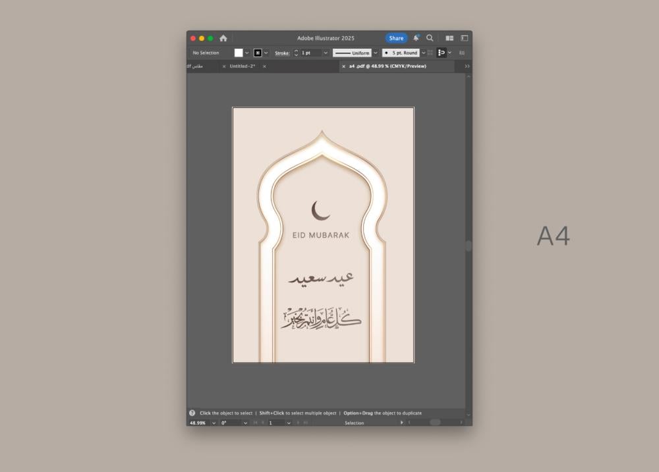Open the Arrange Documents icon

pos(449,38)
